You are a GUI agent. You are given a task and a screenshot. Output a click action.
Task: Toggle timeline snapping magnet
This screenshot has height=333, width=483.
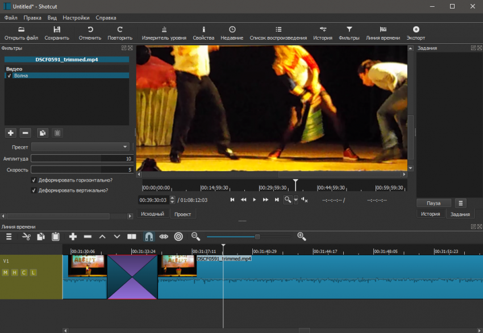(149, 237)
